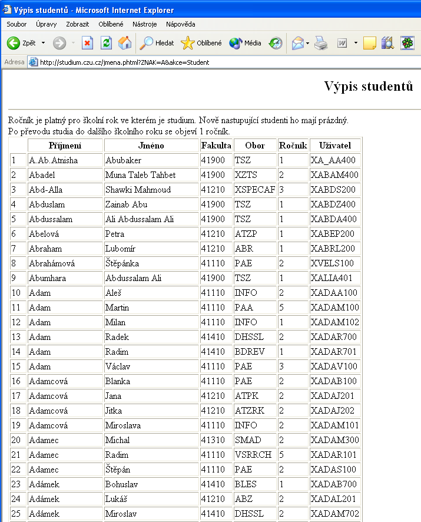Open the History clock icon

pos(276,43)
